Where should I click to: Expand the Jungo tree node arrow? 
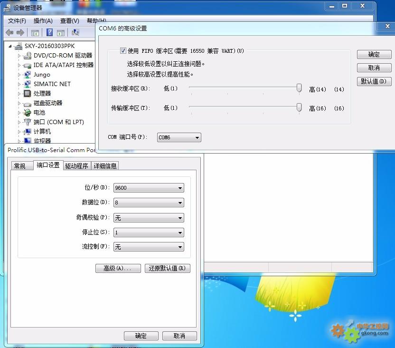[x=19, y=75]
